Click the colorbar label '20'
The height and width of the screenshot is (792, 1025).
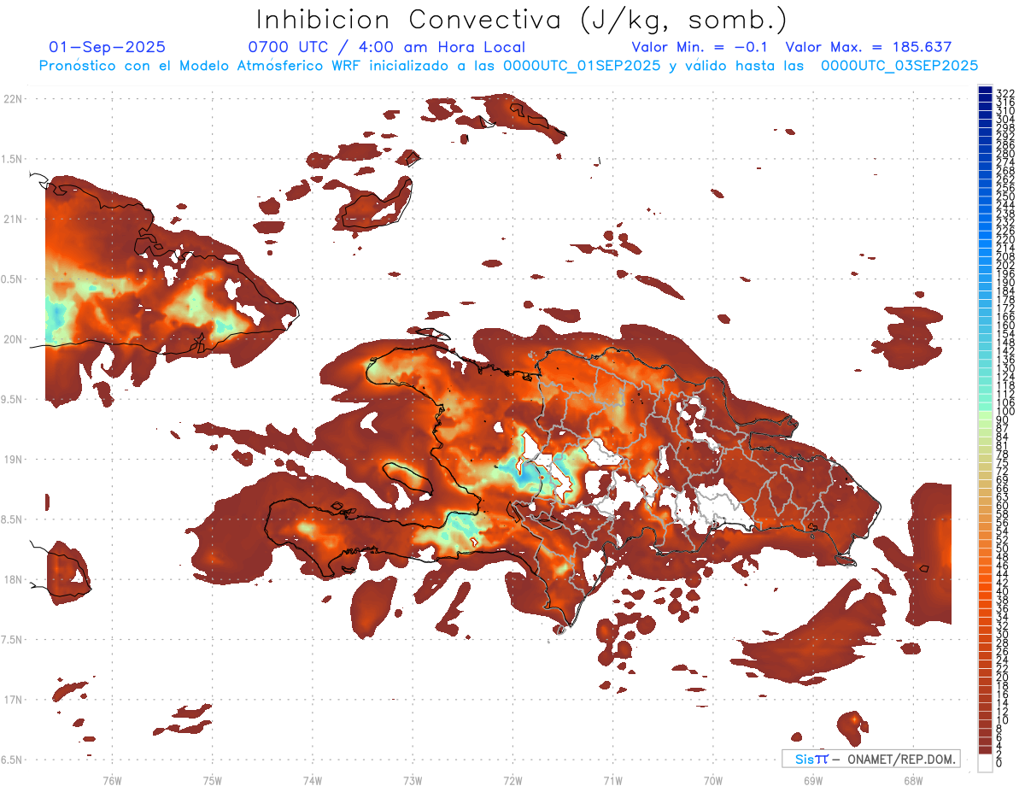click(1003, 677)
